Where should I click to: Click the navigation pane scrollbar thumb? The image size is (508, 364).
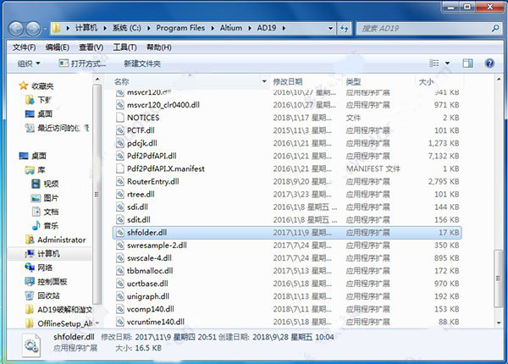97,195
